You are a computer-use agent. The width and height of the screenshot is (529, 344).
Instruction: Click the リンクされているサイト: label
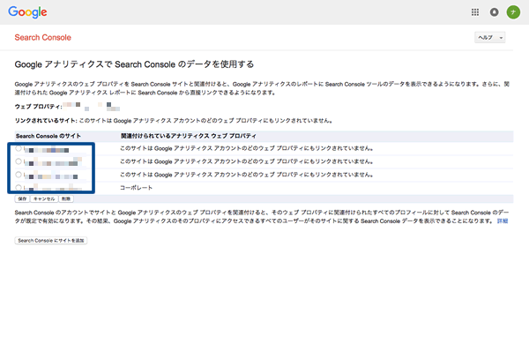click(46, 121)
